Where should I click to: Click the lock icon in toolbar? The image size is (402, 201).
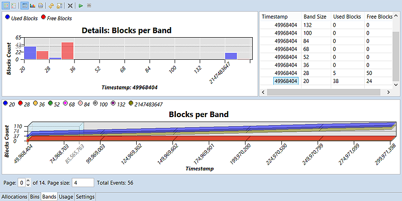click(x=59, y=6)
